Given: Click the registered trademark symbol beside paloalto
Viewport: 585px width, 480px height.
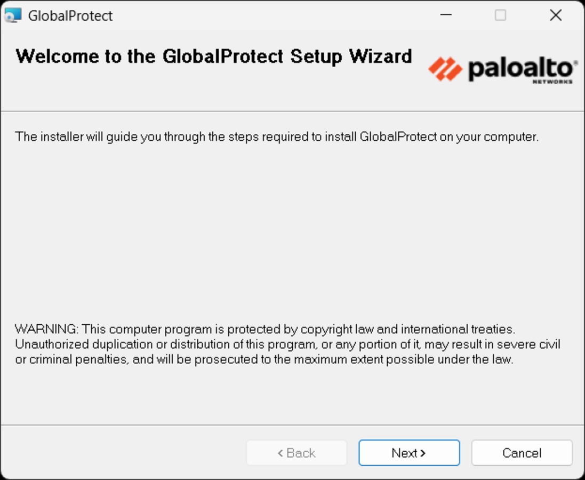Looking at the screenshot, I should tap(576, 62).
